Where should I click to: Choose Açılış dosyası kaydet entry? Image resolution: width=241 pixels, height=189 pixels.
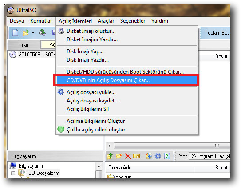click(x=127, y=101)
